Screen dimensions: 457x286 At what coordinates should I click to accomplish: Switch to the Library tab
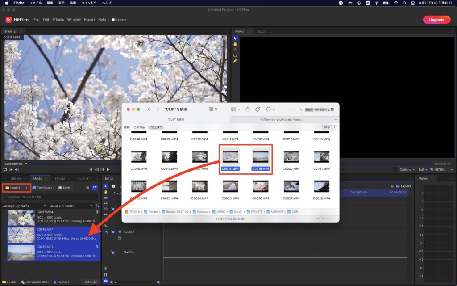click(16, 178)
